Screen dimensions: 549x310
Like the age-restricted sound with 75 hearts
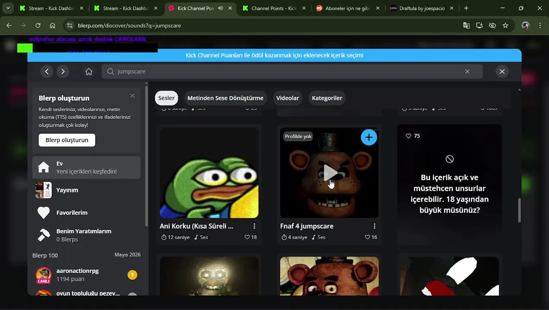[408, 136]
